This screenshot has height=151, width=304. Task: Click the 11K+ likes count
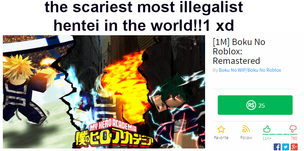point(267,138)
